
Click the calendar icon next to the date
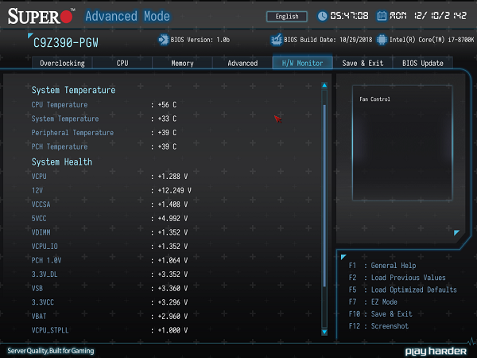pos(382,16)
